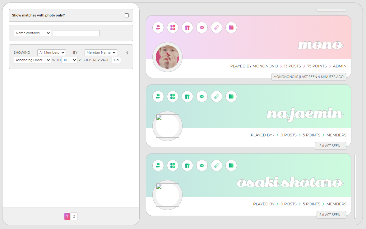Open the 'Ascending Order' dropdown

click(32, 60)
